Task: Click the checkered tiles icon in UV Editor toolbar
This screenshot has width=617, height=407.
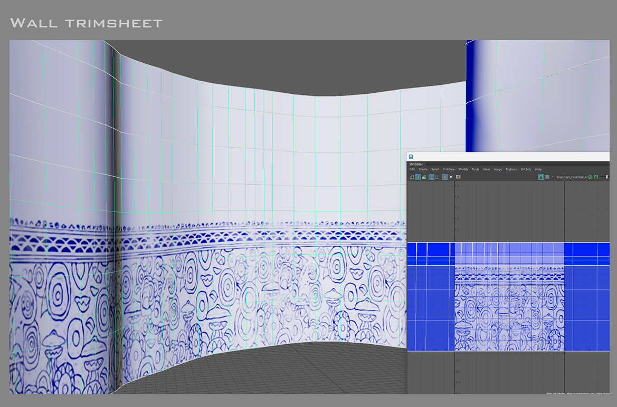Action: 431,177
